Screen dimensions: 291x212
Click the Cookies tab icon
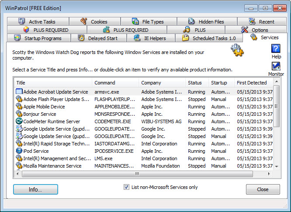(x=83, y=21)
